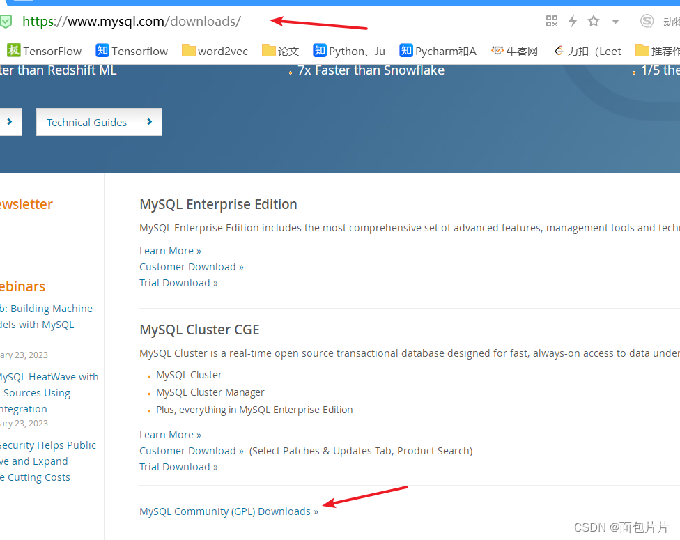Open the Zhihu Tensorflow bookmark
This screenshot has width=680, height=540.
click(132, 51)
